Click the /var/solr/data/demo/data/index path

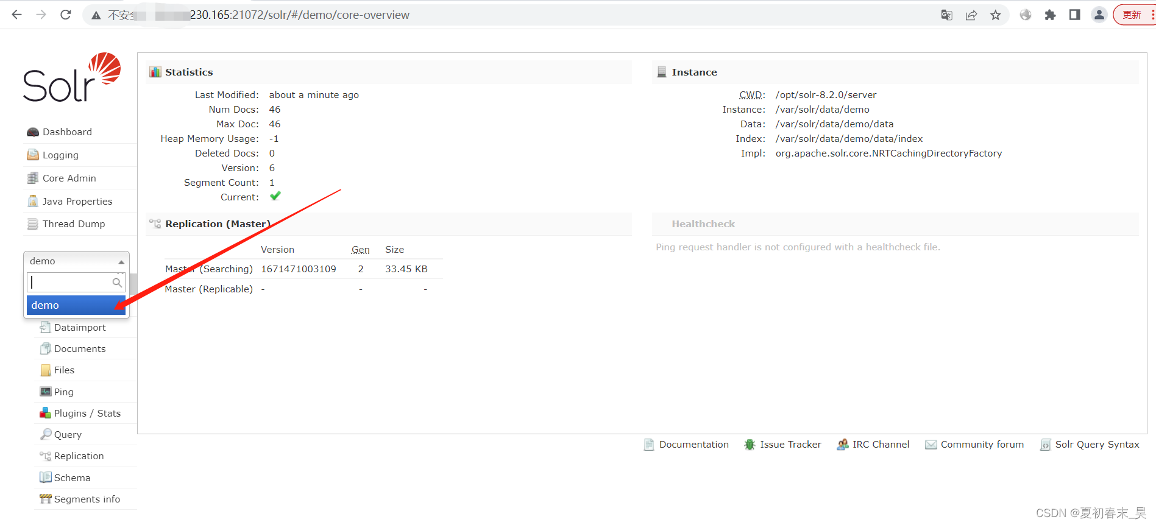pyautogui.click(x=849, y=139)
